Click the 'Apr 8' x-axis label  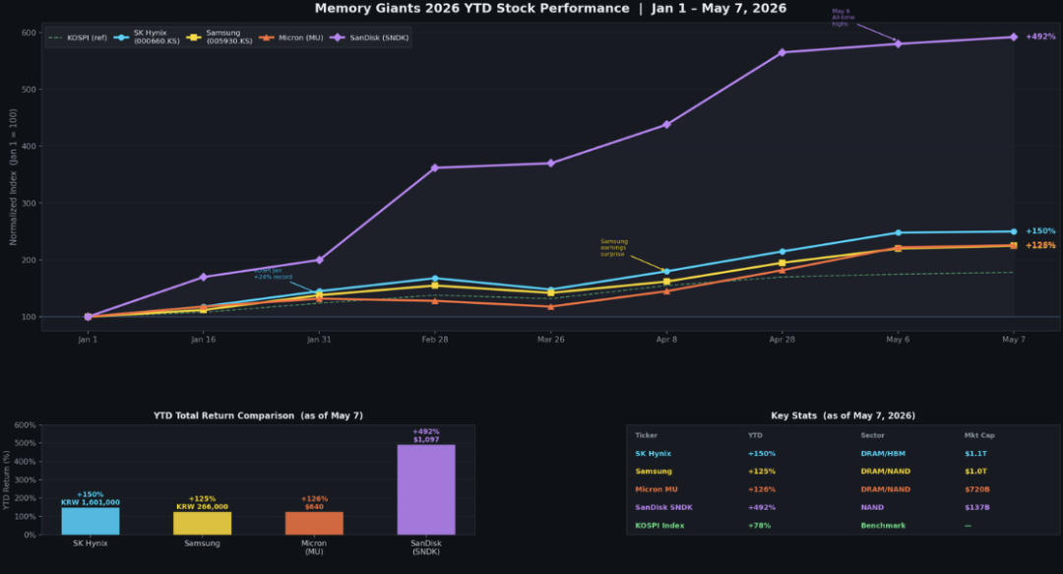point(666,340)
